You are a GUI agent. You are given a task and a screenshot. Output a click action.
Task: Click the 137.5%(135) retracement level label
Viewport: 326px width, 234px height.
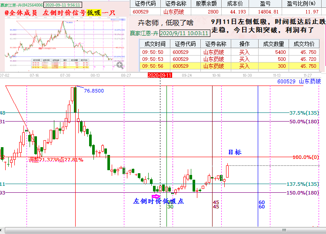coord(303,184)
